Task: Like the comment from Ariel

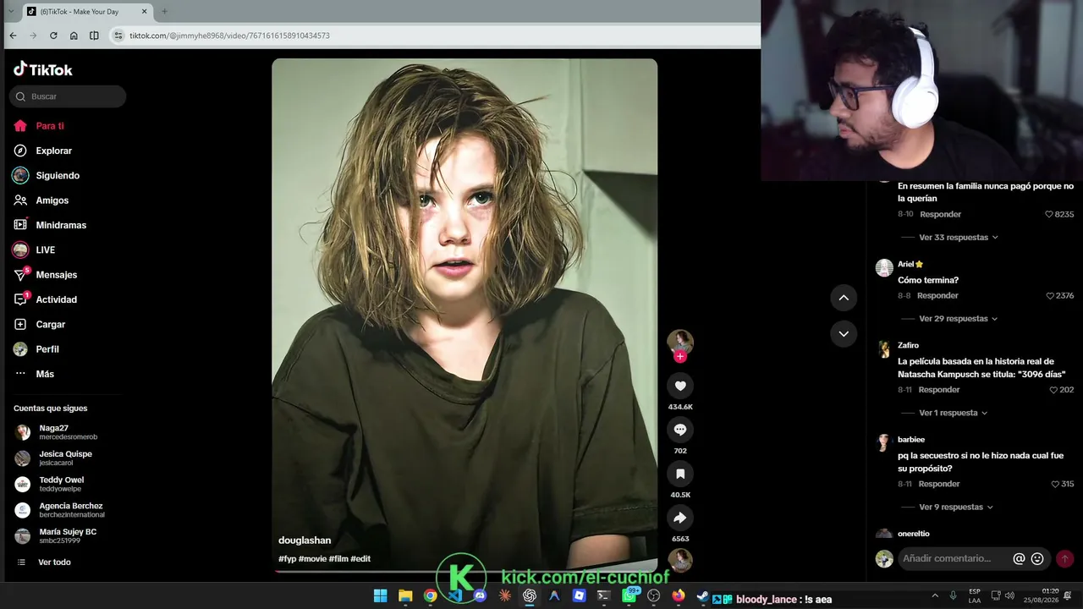Action: pyautogui.click(x=1051, y=296)
